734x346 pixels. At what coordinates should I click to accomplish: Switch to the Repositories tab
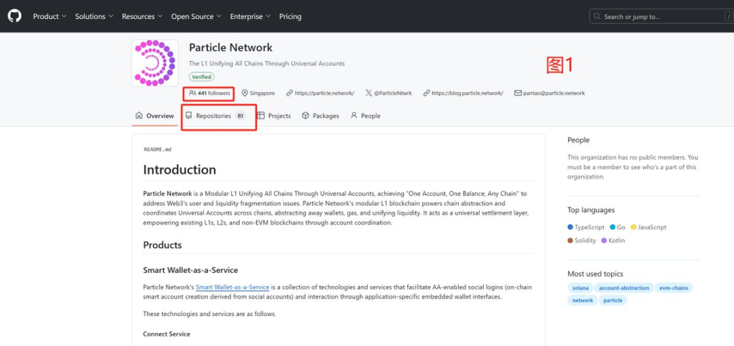(x=213, y=116)
